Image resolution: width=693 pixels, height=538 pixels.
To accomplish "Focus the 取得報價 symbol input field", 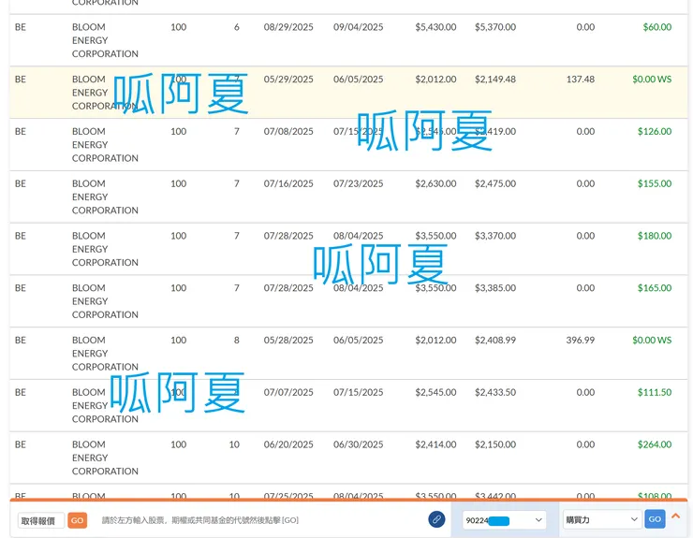I will click(41, 521).
